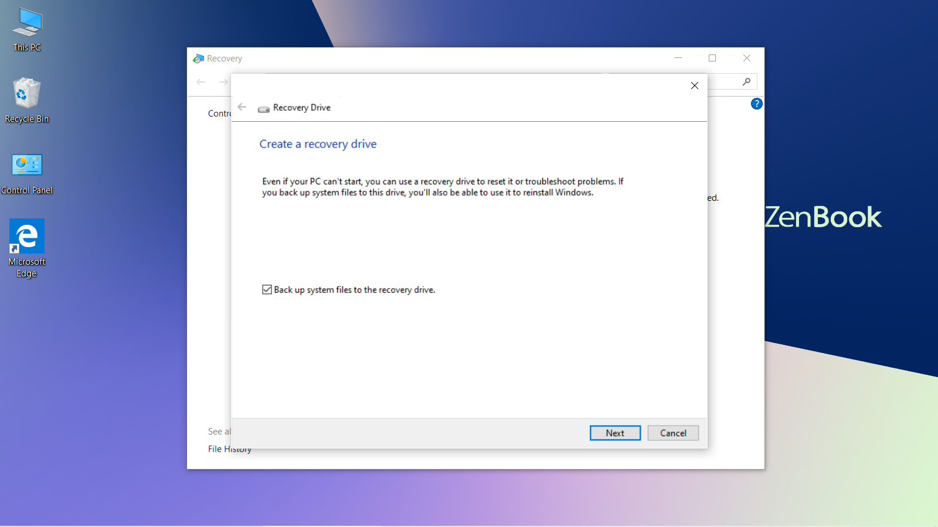Click the 'Create a recovery drive' heading

[x=318, y=144]
